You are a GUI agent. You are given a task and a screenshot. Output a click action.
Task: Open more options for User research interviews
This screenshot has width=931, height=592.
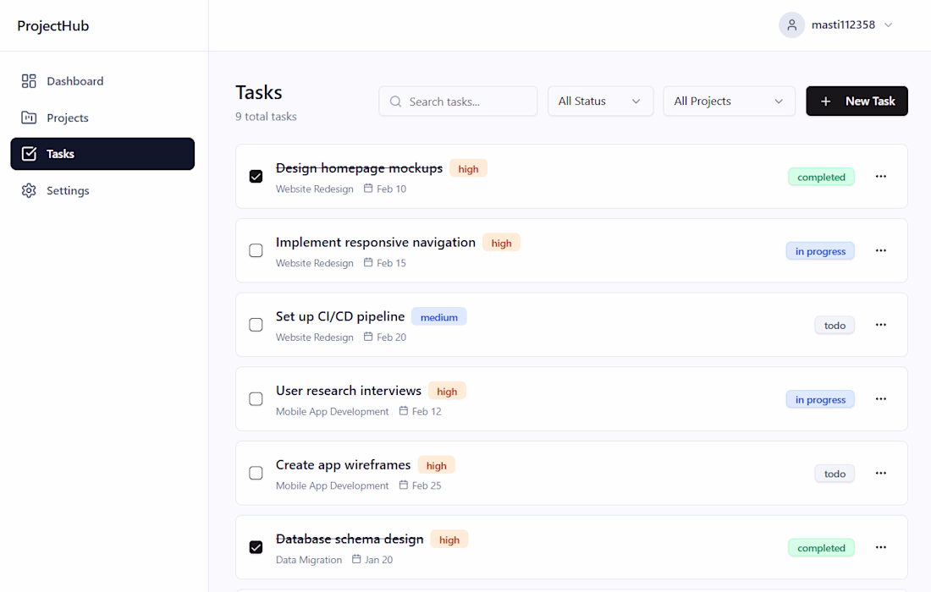pyautogui.click(x=881, y=399)
